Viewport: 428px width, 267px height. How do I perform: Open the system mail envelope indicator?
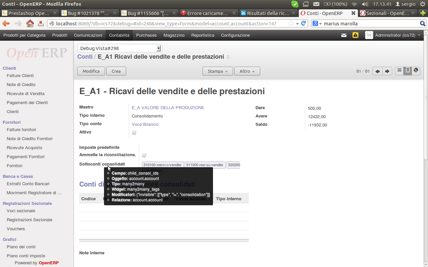(x=316, y=4)
